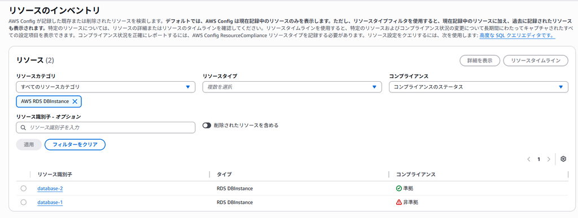Go to the previous results page
The height and width of the screenshot is (218, 578).
pos(528,159)
